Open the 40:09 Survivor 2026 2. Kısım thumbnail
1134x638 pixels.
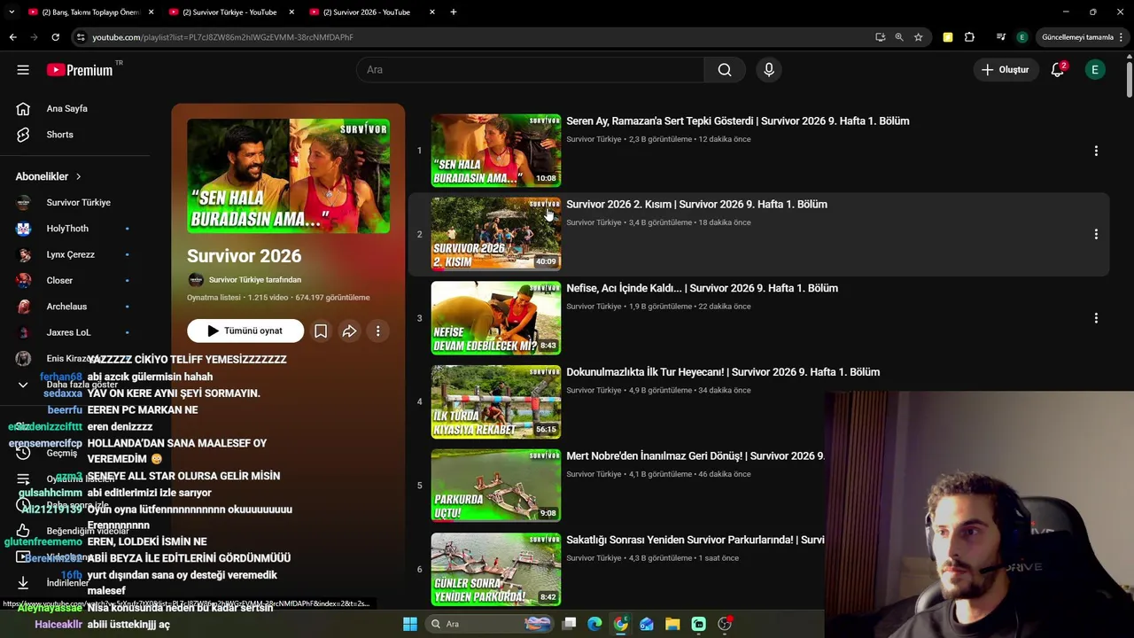496,234
